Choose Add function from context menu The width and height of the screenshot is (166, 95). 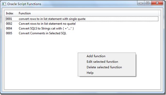107,56
